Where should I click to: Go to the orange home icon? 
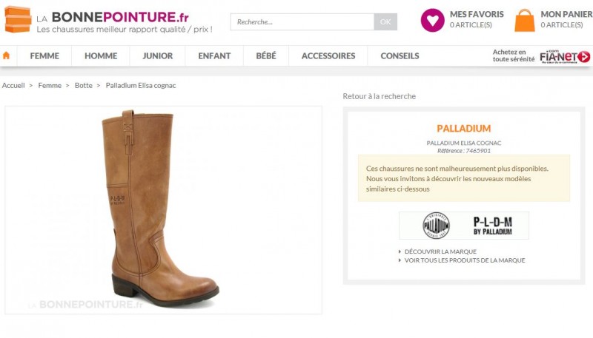7,55
